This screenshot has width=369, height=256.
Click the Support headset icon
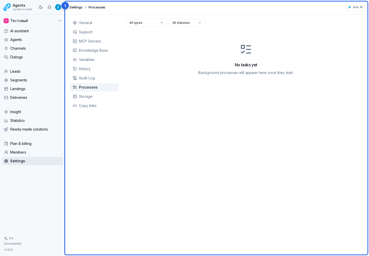click(75, 32)
